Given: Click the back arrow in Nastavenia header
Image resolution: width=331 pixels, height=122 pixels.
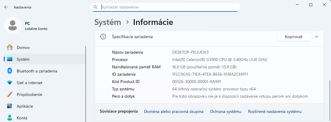Looking at the screenshot, I should pos(6,7).
